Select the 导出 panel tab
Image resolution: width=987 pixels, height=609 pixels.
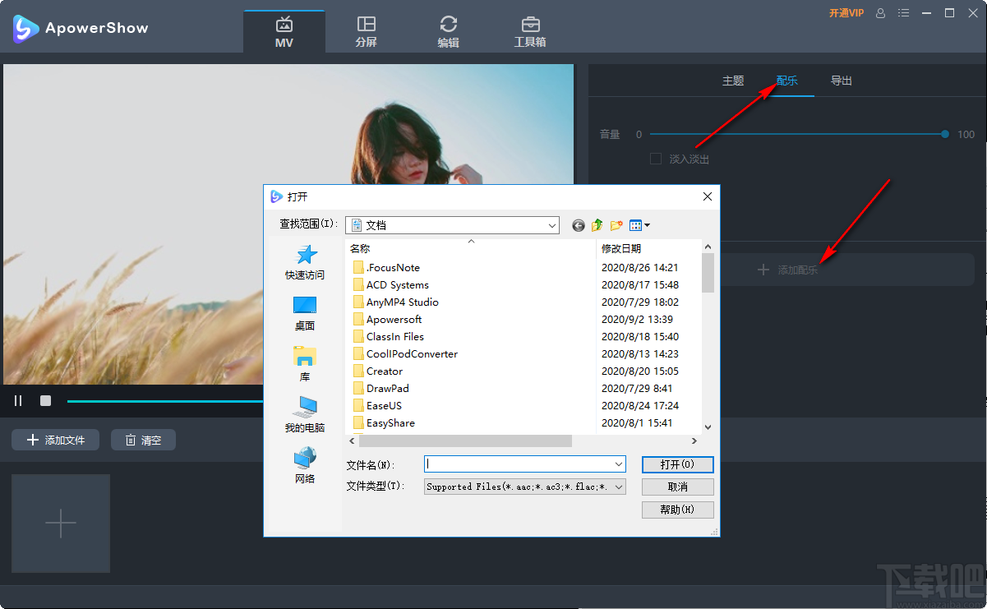[x=842, y=81]
